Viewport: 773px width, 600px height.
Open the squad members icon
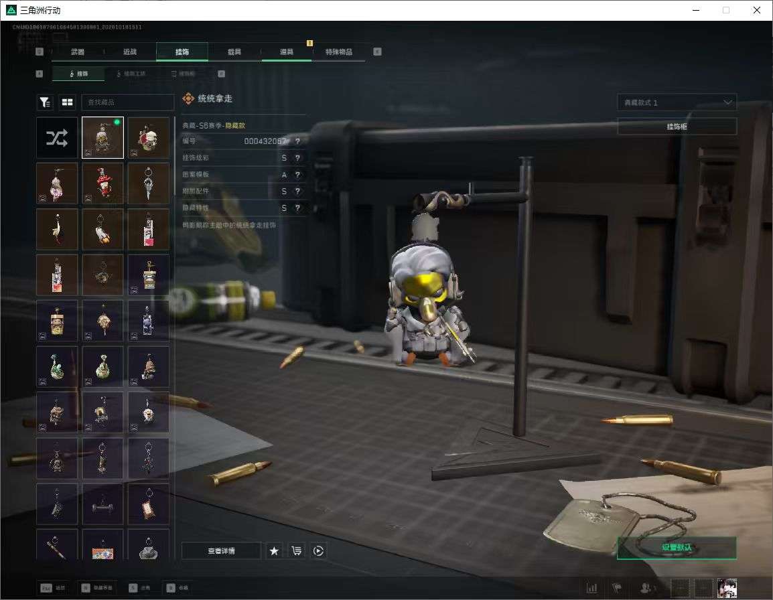pos(647,588)
